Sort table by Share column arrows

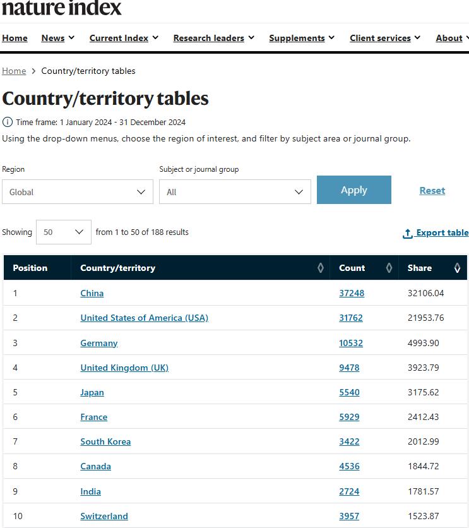point(458,268)
